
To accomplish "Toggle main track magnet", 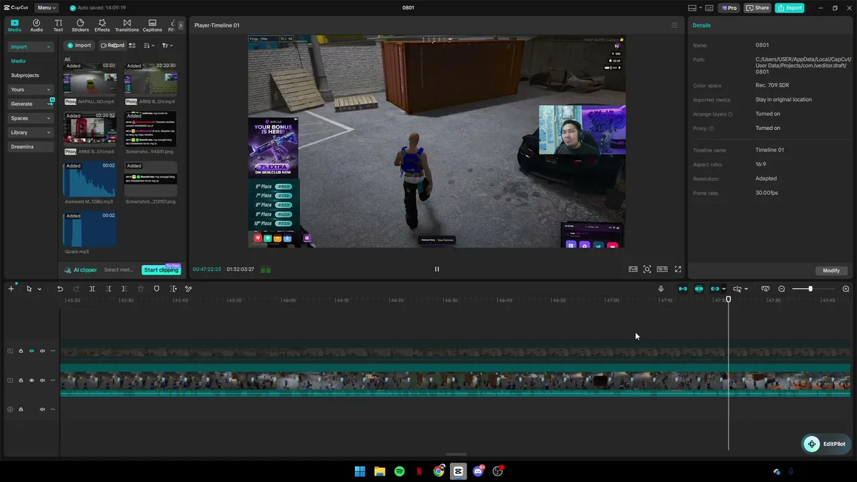I will click(x=683, y=289).
